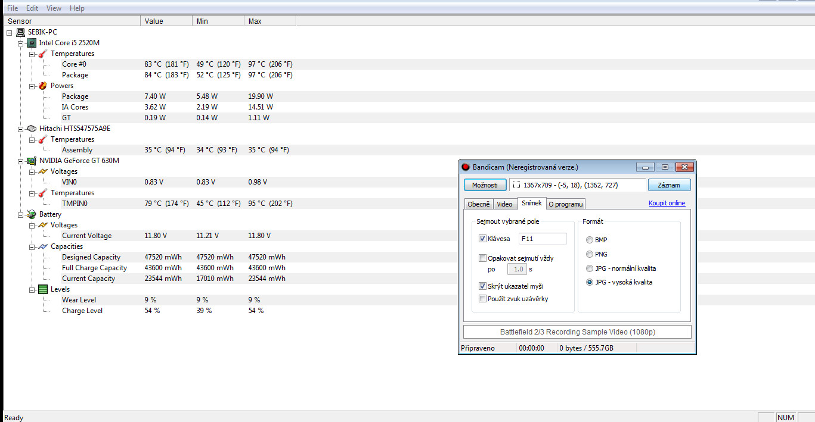Enable Použít zvuk uzávěrky checkbox

482,299
